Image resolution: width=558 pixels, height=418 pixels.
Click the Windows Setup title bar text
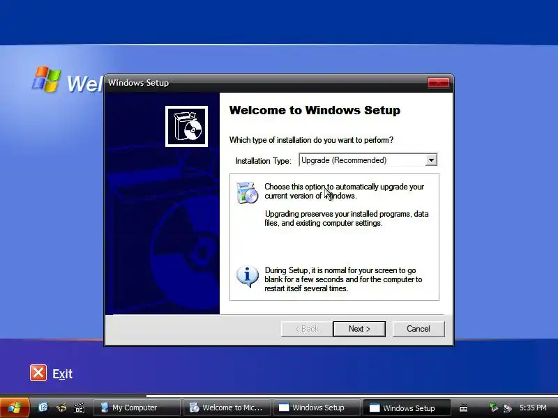[138, 83]
